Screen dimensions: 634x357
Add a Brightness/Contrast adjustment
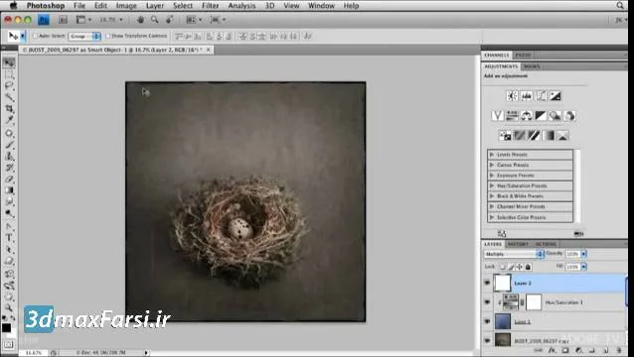(x=512, y=96)
